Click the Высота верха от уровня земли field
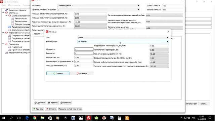This screenshot has width=215, height=121. pos(84,62)
